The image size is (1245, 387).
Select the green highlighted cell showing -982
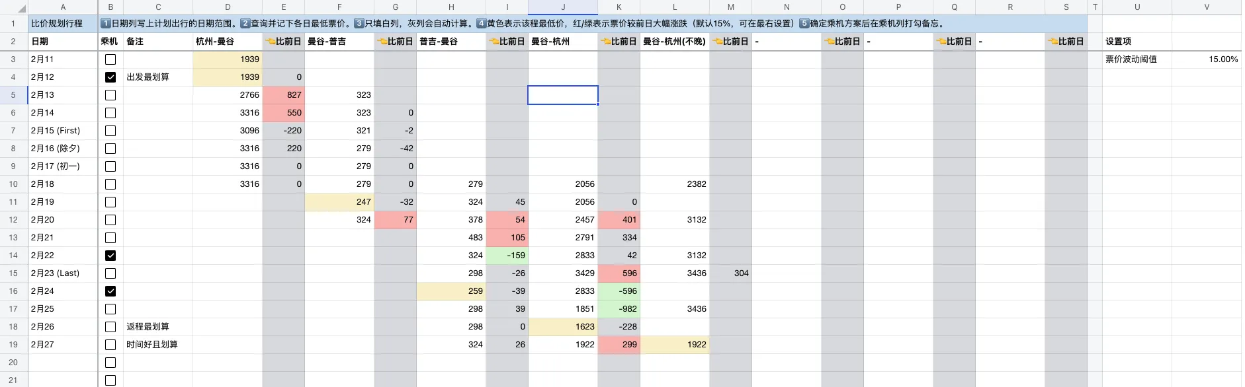click(619, 309)
